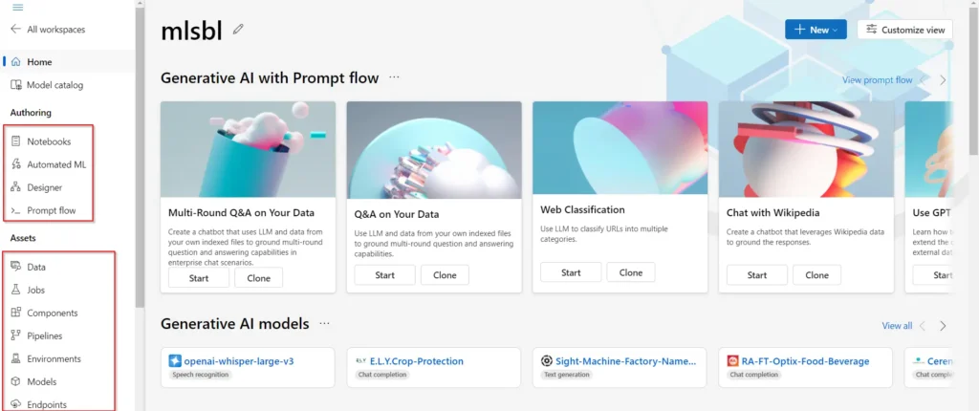Viewport: 979px width, 411px height.
Task: Open ellipsis menu beside Prompt flow heading
Action: (x=394, y=77)
